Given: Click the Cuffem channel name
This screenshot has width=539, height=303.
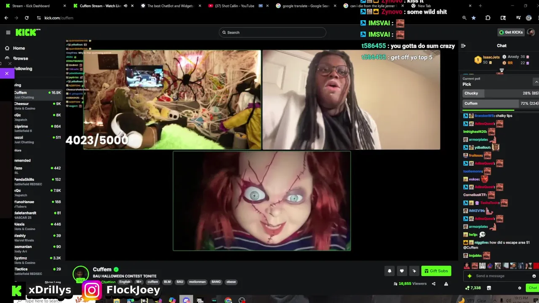Looking at the screenshot, I should pyautogui.click(x=102, y=269).
